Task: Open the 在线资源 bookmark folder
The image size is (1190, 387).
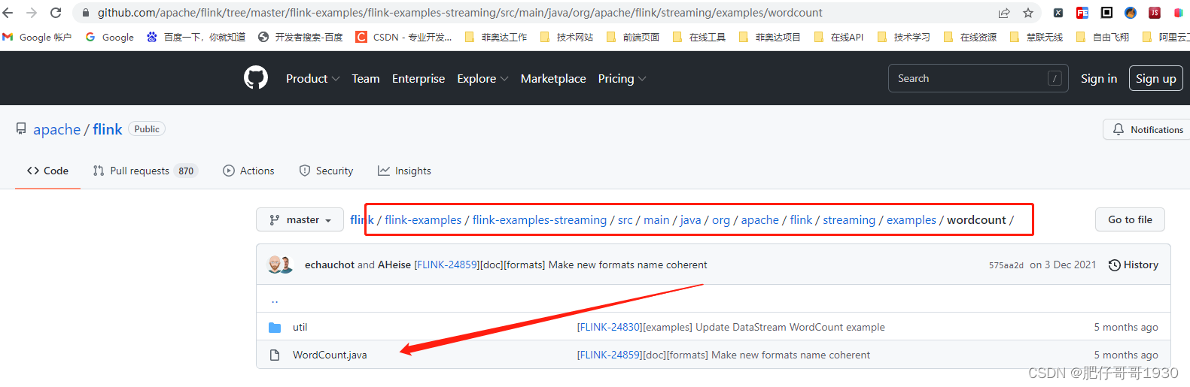Action: [x=970, y=37]
